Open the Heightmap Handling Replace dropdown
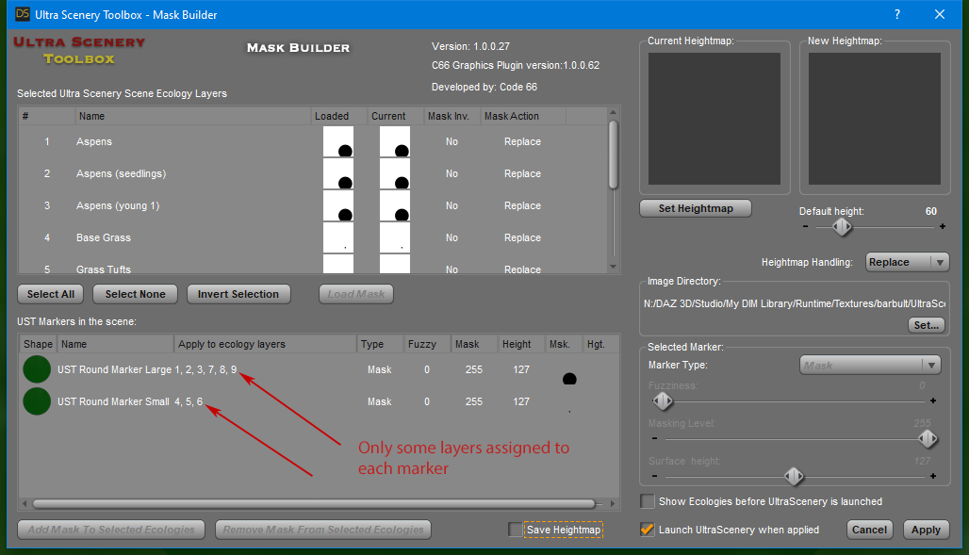The width and height of the screenshot is (969, 555). pyautogui.click(x=907, y=262)
